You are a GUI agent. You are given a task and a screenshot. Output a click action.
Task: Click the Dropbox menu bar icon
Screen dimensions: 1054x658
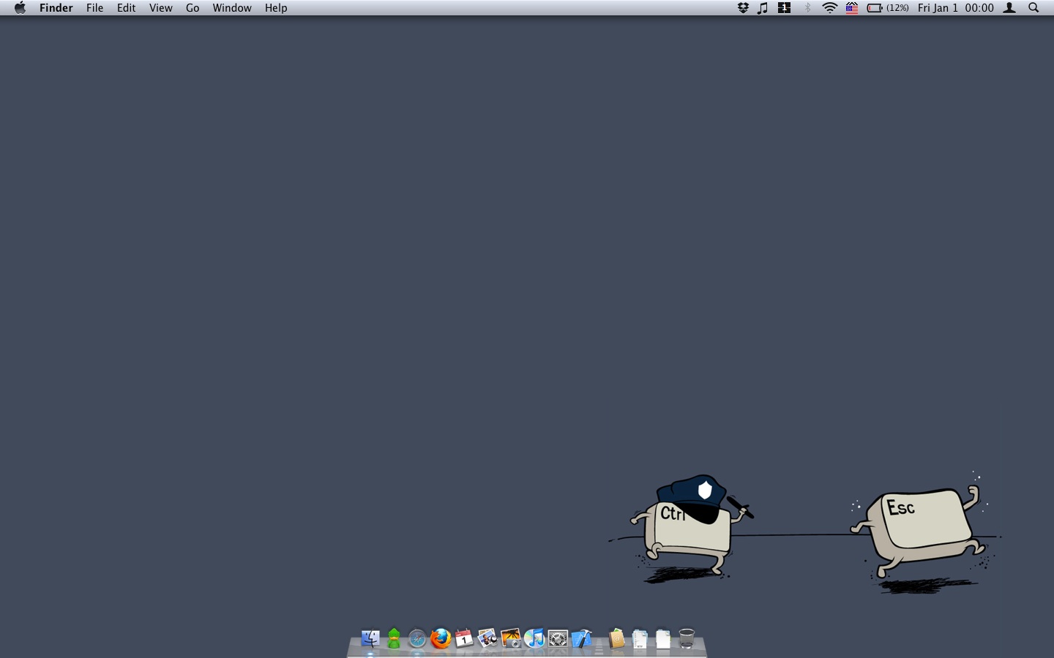(743, 8)
